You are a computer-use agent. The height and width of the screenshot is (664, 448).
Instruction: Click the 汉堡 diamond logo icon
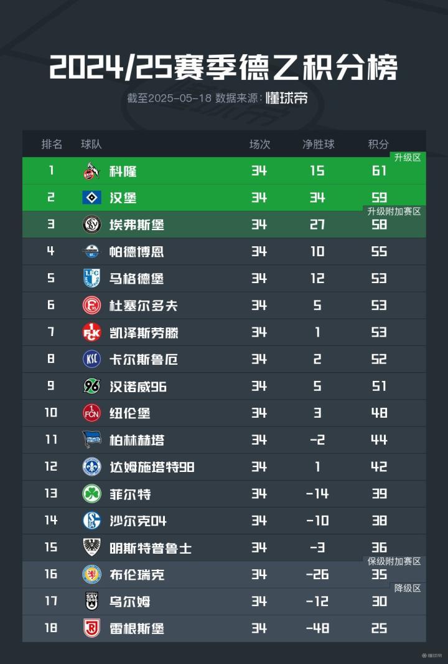91,198
